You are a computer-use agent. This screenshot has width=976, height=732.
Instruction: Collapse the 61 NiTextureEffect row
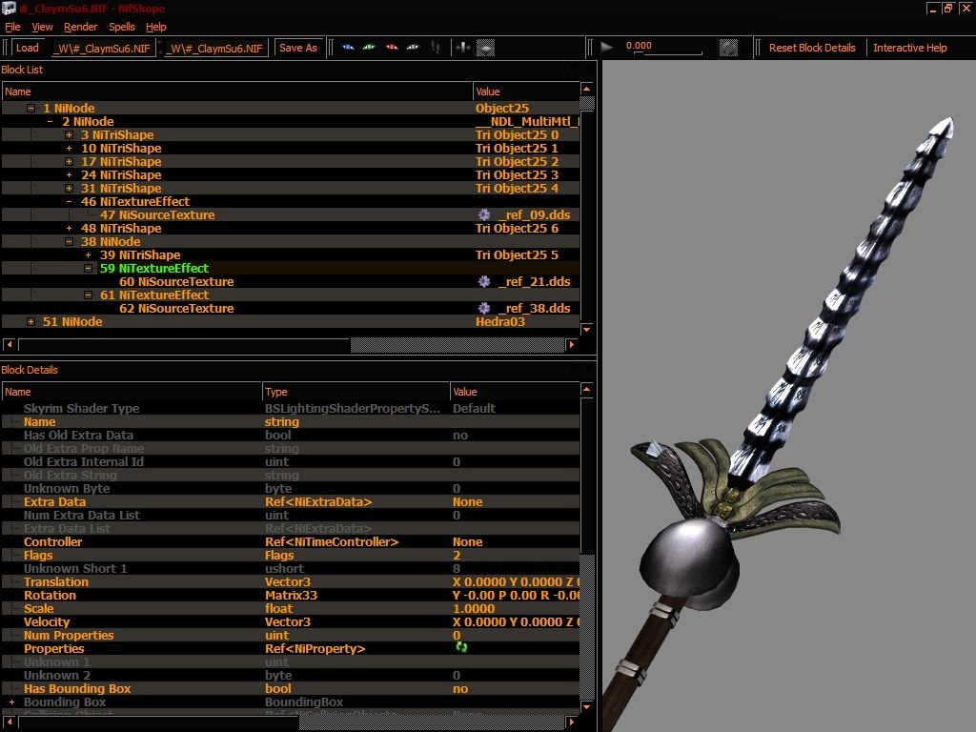89,295
